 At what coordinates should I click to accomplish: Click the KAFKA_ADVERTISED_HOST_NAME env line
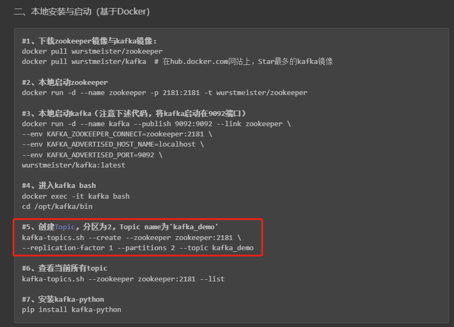(113, 144)
